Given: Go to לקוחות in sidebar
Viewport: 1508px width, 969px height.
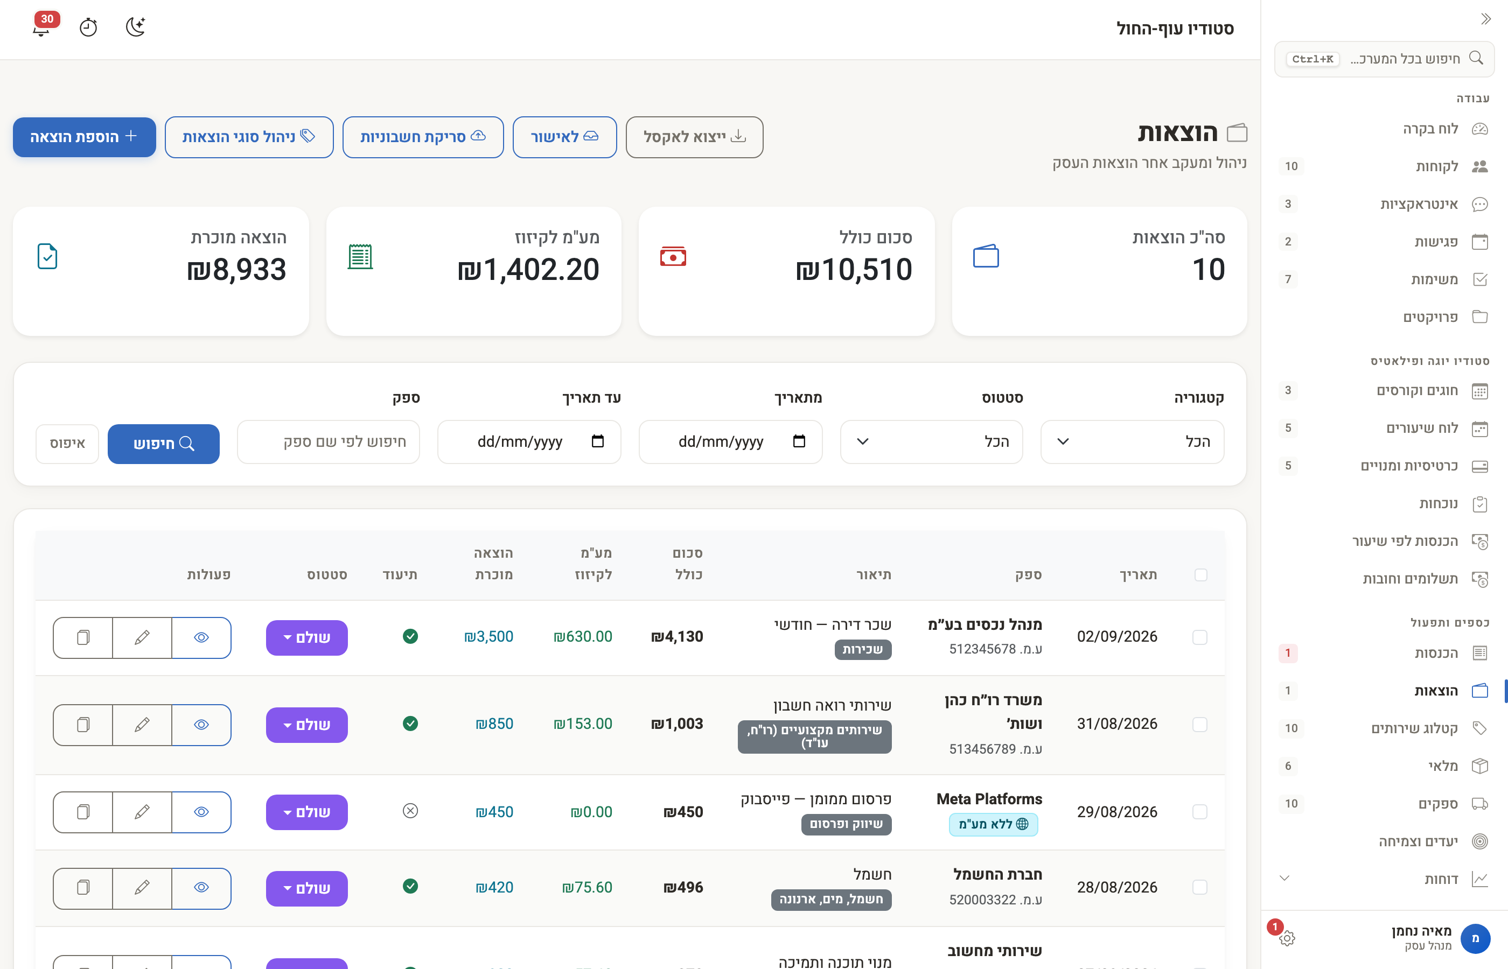Looking at the screenshot, I should (x=1384, y=166).
